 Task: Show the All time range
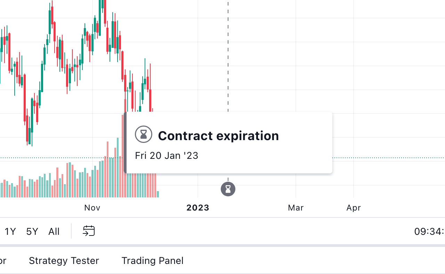point(54,231)
